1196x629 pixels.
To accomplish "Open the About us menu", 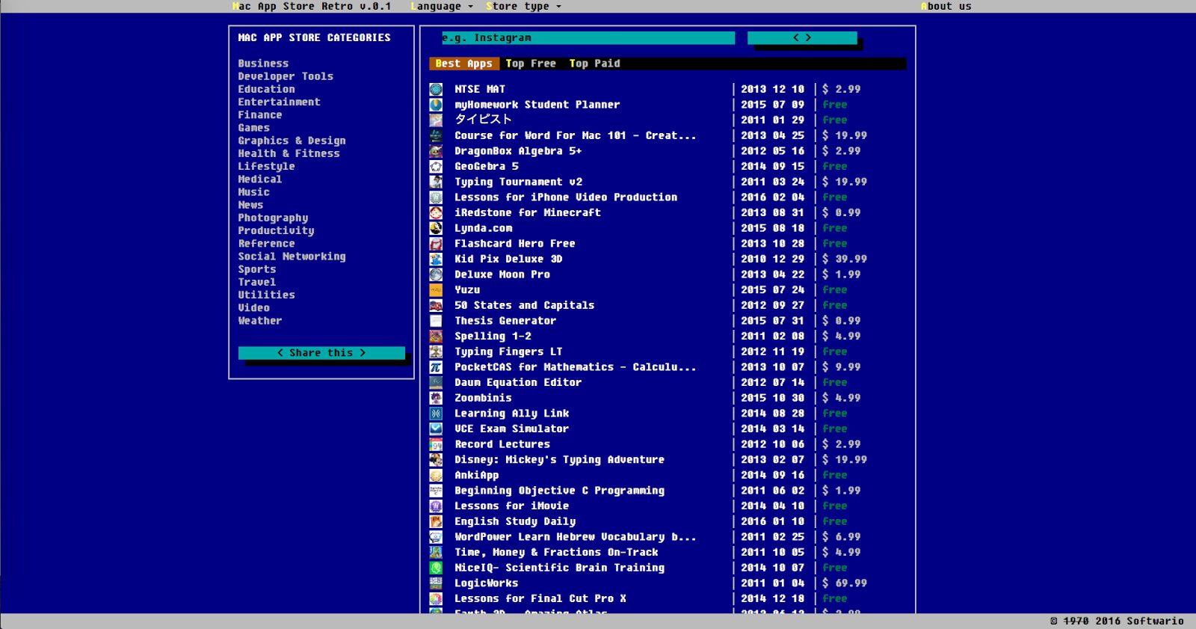I will [946, 6].
